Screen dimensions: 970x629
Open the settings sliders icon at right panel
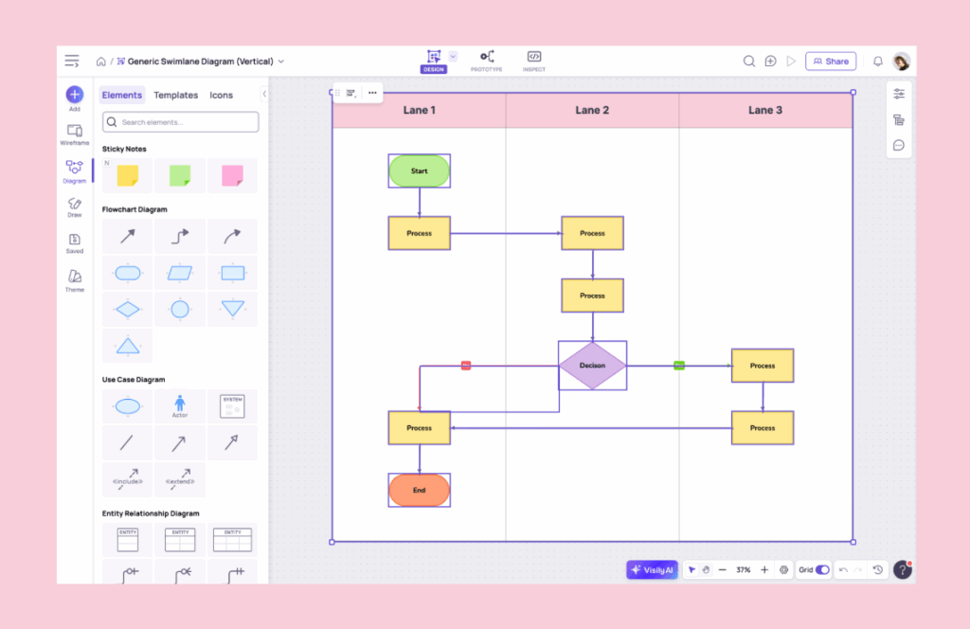[899, 94]
